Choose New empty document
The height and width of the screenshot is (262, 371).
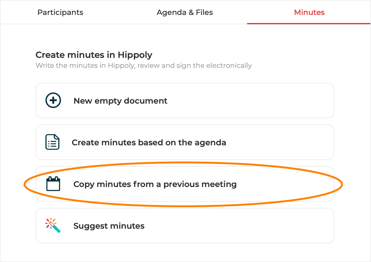pos(120,101)
